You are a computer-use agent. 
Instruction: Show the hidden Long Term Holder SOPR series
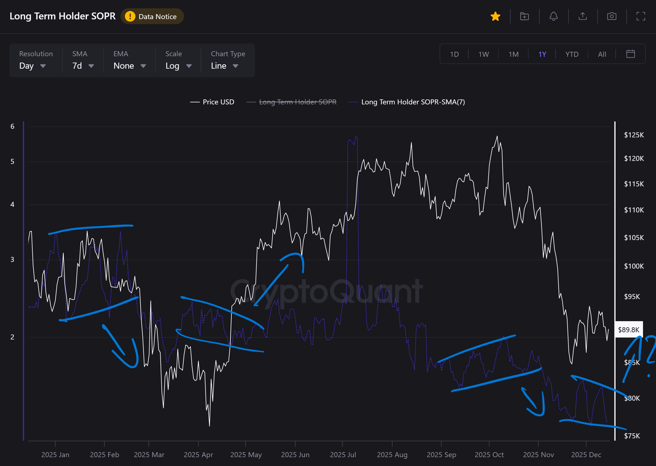(x=292, y=102)
